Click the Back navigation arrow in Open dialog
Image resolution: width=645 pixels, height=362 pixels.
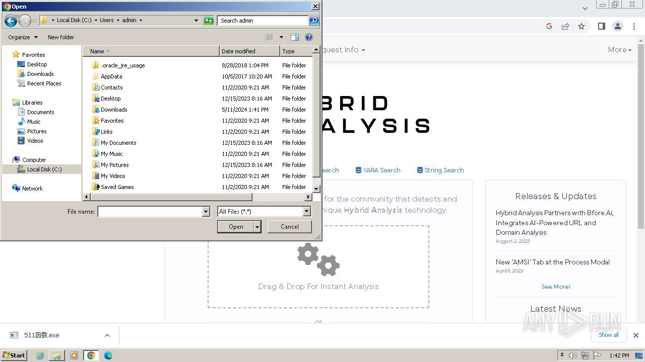coord(11,21)
